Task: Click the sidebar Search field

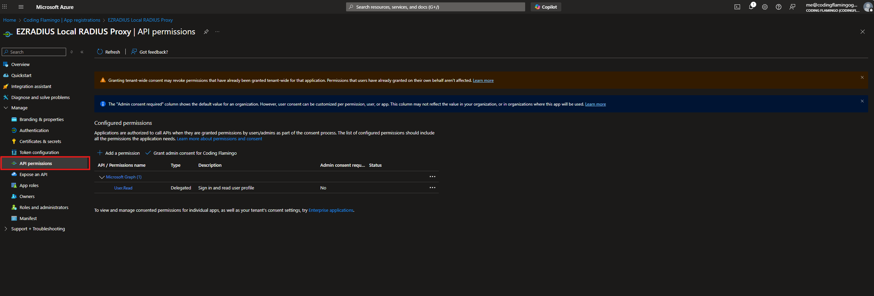Action: [34, 52]
